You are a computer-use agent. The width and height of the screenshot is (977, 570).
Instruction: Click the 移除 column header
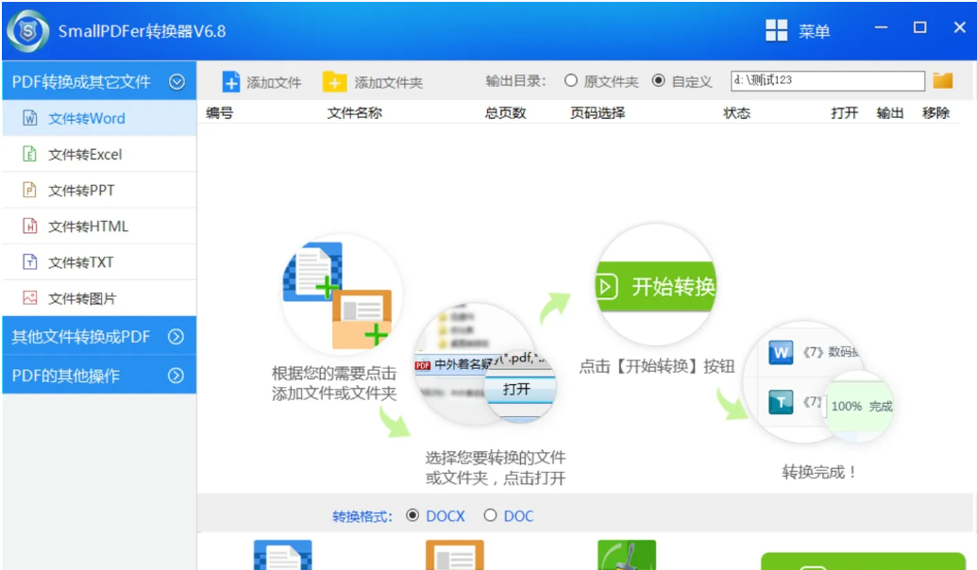935,112
